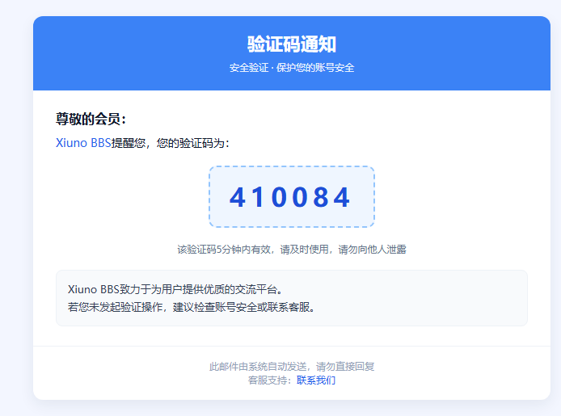Click the blue "Xiuno BBS" link in the greeting line

click(83, 143)
